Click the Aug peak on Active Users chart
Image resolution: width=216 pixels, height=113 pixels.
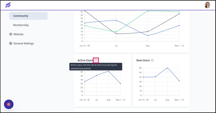(x=109, y=71)
